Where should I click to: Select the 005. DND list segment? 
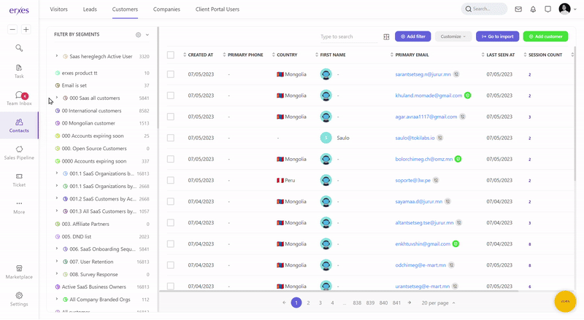pyautogui.click(x=77, y=237)
